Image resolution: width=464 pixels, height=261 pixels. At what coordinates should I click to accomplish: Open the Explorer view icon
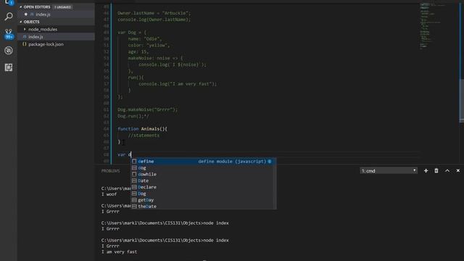tap(9, 2)
